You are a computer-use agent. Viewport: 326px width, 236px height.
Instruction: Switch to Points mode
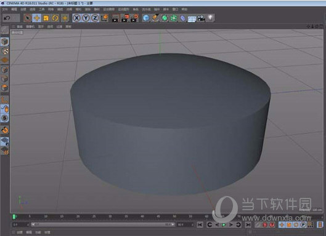(x=4, y=70)
